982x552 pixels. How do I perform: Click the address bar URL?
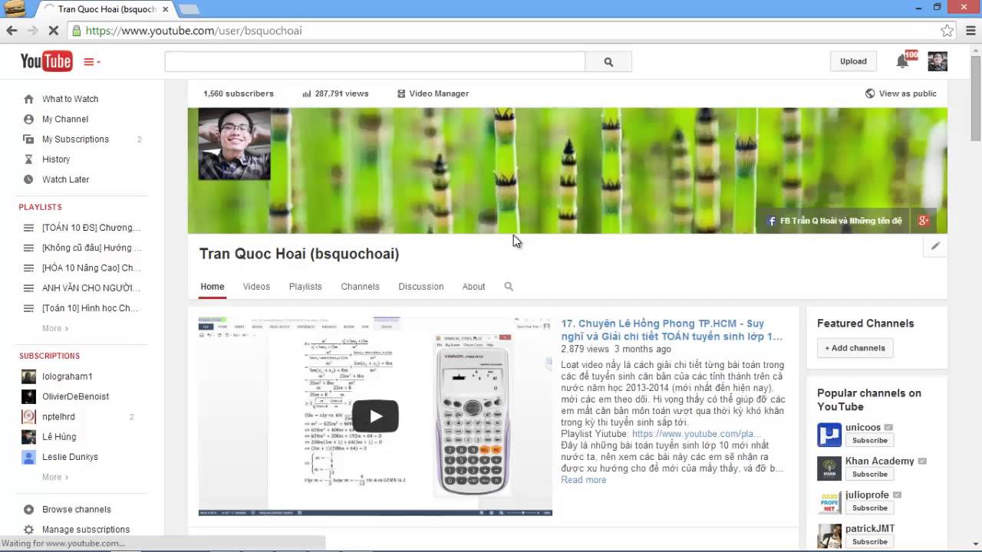tap(193, 31)
